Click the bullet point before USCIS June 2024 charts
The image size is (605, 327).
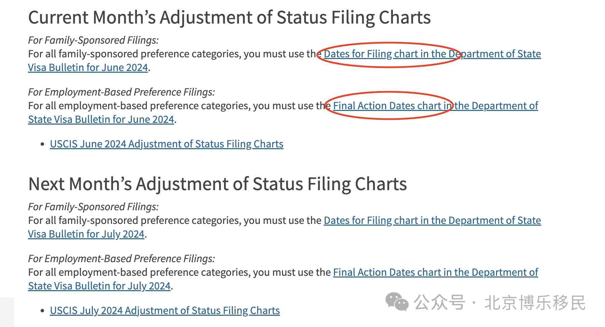42,144
